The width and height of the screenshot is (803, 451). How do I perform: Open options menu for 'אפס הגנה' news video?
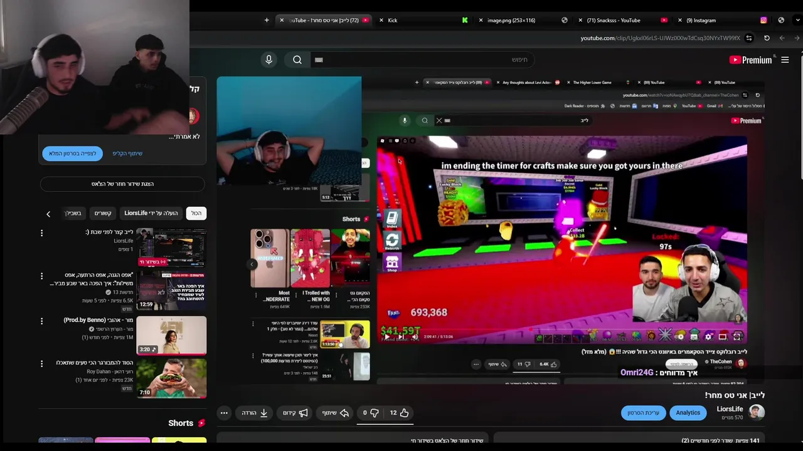pyautogui.click(x=42, y=276)
